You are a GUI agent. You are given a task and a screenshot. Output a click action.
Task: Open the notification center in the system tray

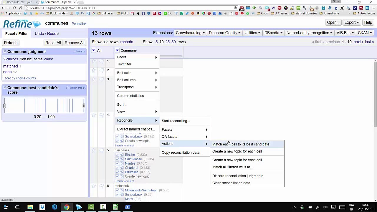pyautogui.click(x=333, y=207)
